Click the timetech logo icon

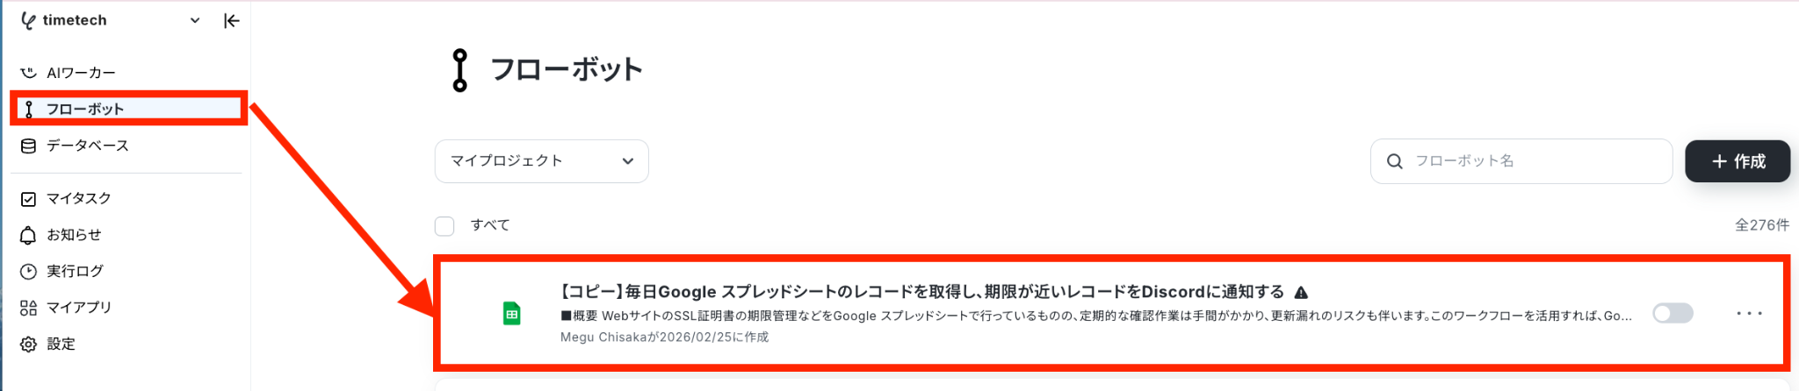click(x=29, y=20)
